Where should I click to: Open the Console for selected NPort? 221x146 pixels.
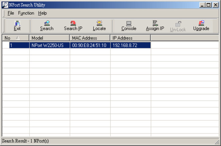pos(129,26)
